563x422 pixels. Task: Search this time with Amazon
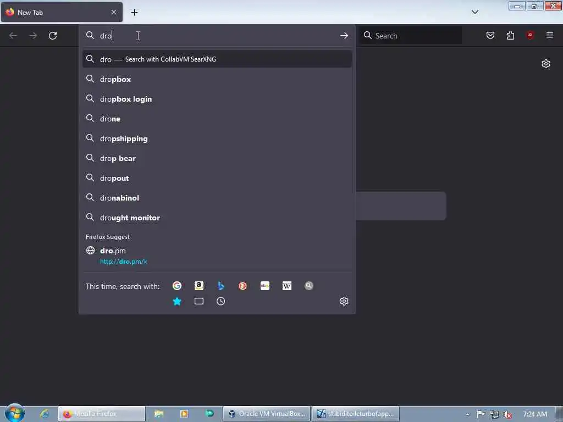point(199,286)
